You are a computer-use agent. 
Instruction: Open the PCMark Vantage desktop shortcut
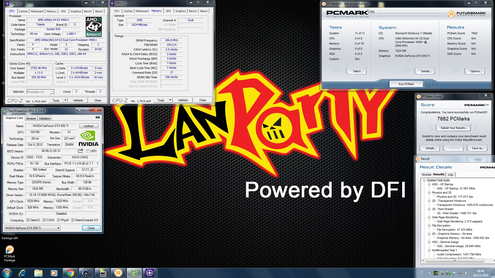(x=10, y=254)
